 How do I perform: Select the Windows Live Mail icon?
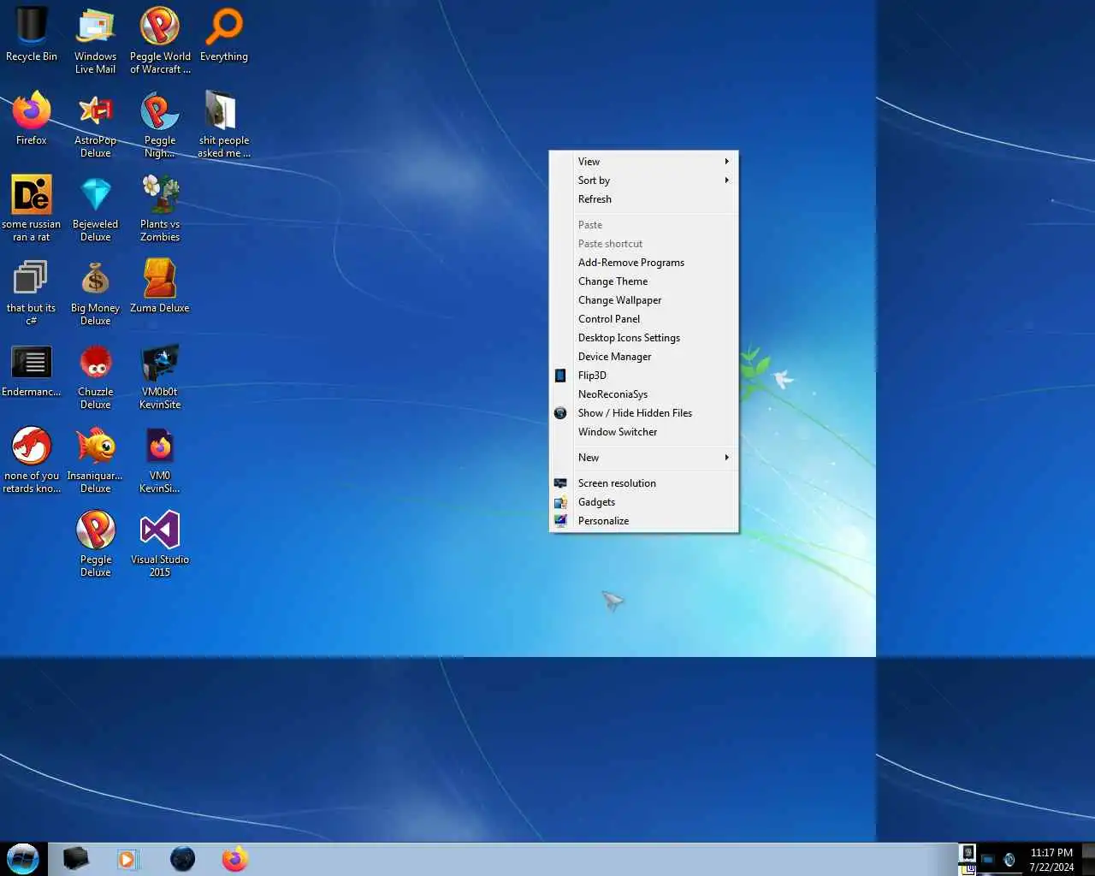[x=95, y=41]
